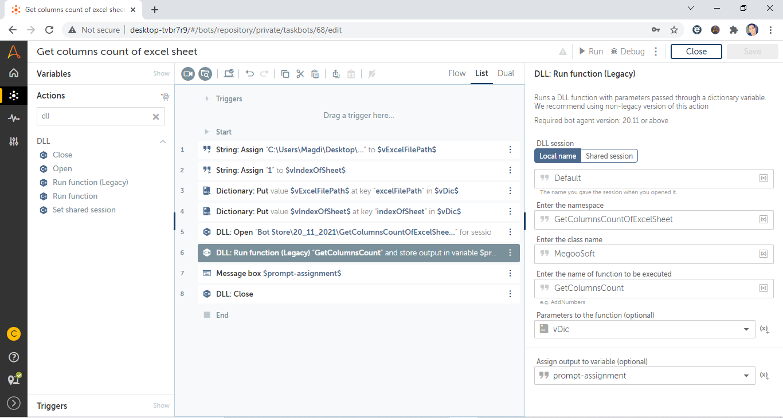Viewport: 783px width, 418px height.
Task: Click the Close button in header
Action: [x=696, y=52]
